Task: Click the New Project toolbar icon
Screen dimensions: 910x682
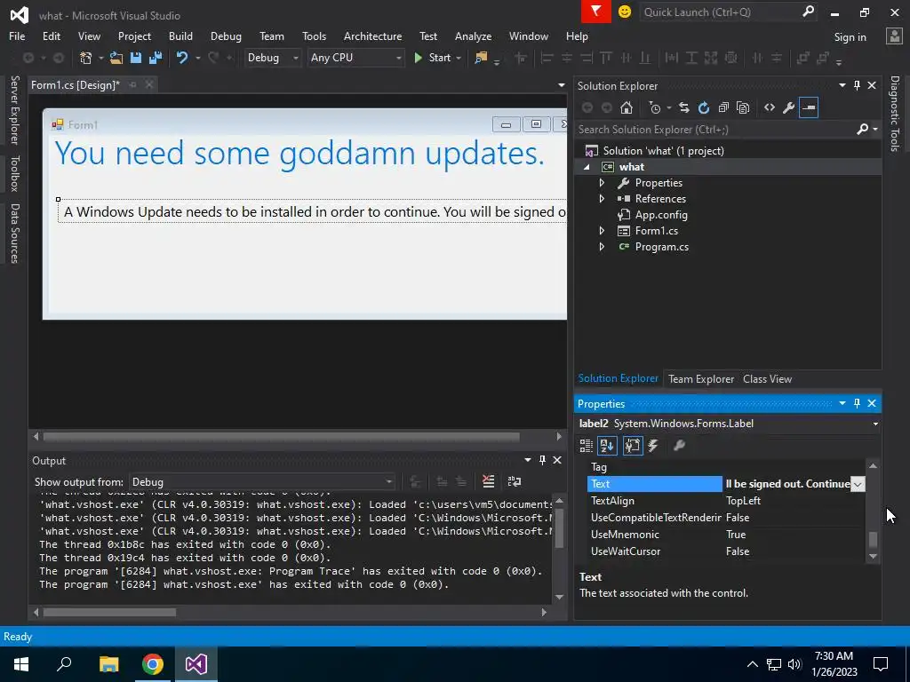Action: [86, 58]
